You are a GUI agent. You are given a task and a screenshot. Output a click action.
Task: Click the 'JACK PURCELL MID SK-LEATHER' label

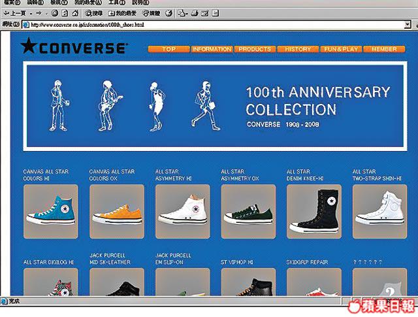click(110, 259)
